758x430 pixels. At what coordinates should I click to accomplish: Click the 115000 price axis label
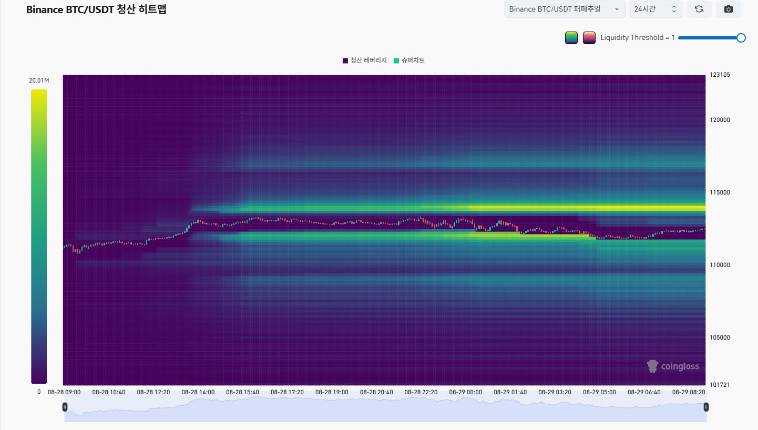pos(720,192)
